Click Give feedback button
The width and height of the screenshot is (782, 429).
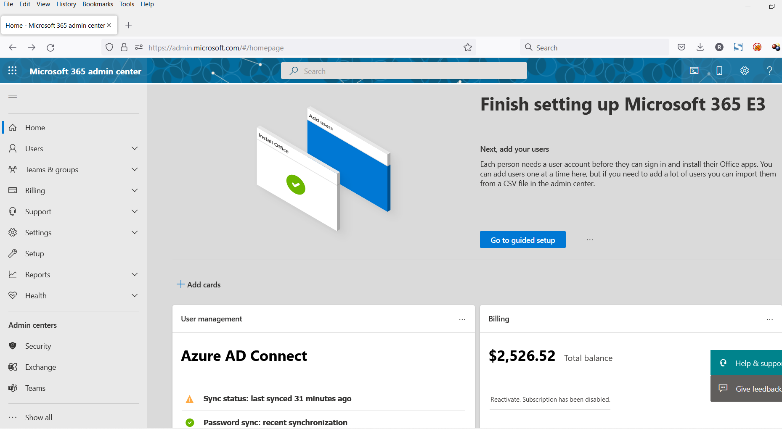pos(746,389)
